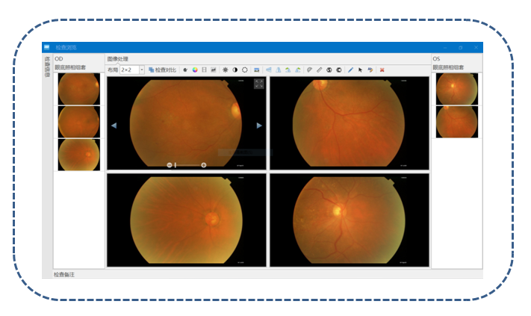Click the empty circle icon in toolbar
531x316 pixels.
click(x=245, y=69)
